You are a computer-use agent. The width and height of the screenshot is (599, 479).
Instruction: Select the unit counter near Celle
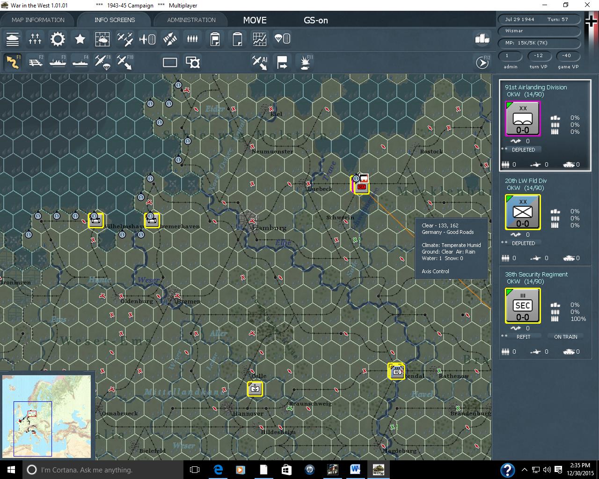[x=255, y=389]
